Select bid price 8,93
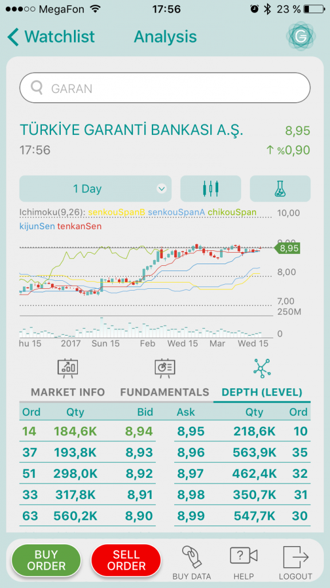Image resolution: width=330 pixels, height=588 pixels. point(139,452)
